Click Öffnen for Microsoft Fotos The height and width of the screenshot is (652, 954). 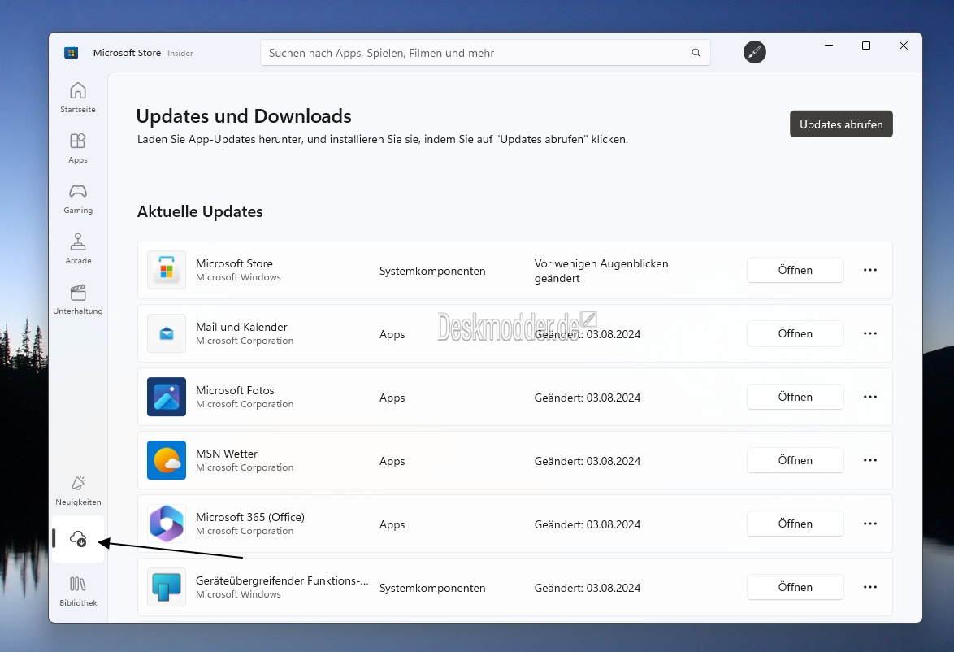[x=796, y=397]
